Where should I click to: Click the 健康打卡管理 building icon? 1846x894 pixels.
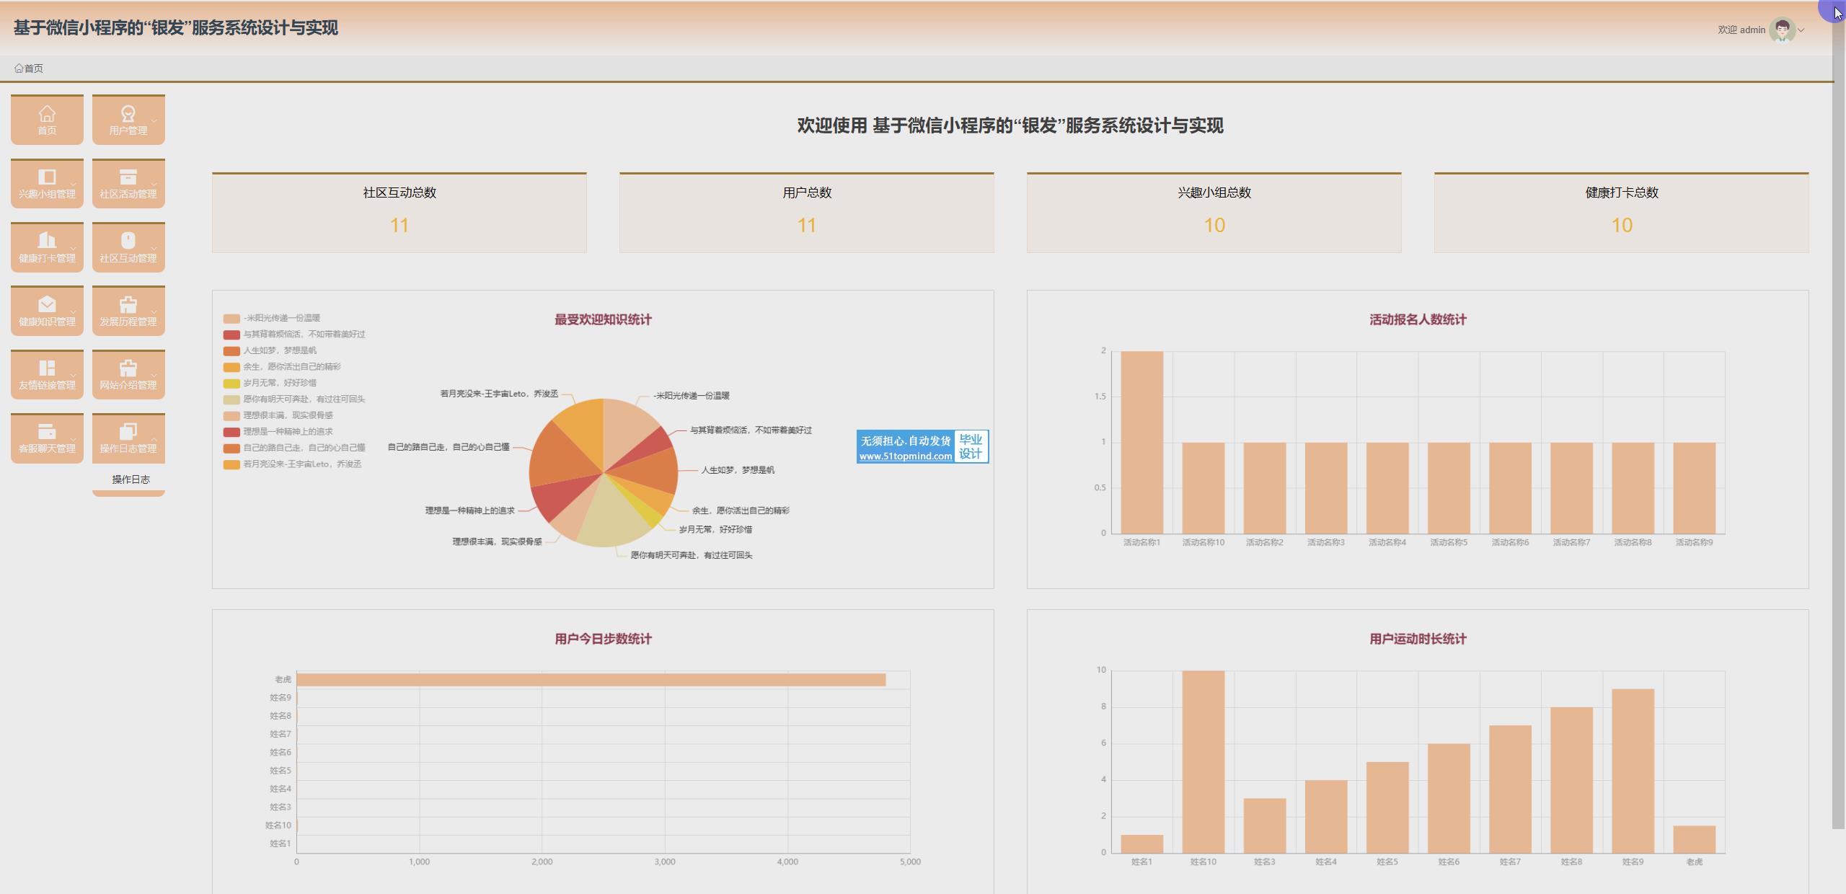point(47,241)
